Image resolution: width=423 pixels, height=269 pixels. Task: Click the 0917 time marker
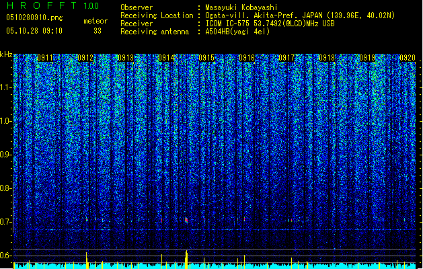(286, 58)
